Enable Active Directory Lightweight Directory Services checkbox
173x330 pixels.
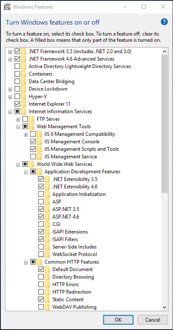[18, 66]
